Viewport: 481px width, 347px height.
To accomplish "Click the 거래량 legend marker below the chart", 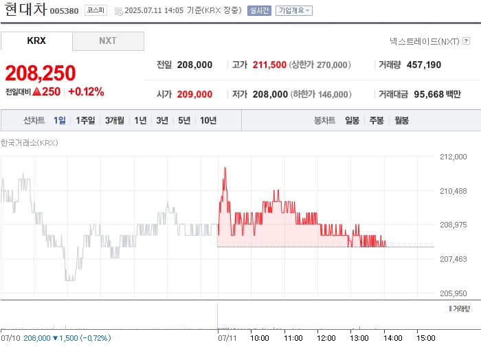I will (x=450, y=309).
